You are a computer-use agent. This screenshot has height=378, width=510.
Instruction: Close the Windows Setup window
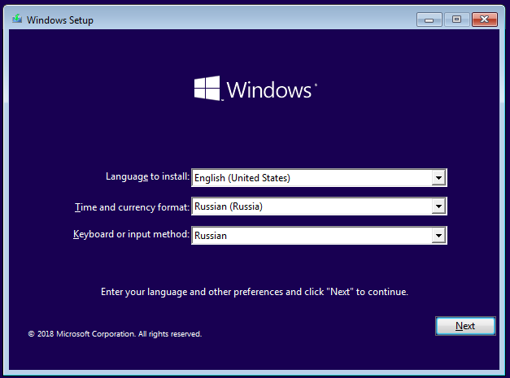pyautogui.click(x=484, y=20)
